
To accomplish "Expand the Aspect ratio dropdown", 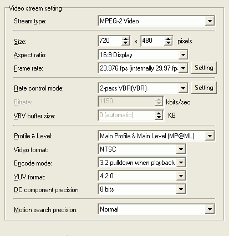I will coord(183,54).
